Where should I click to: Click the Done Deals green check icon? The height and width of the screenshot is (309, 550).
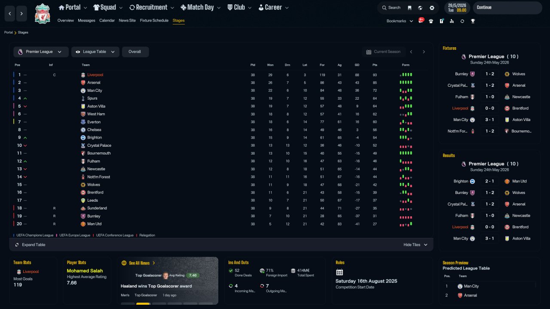tap(231, 270)
